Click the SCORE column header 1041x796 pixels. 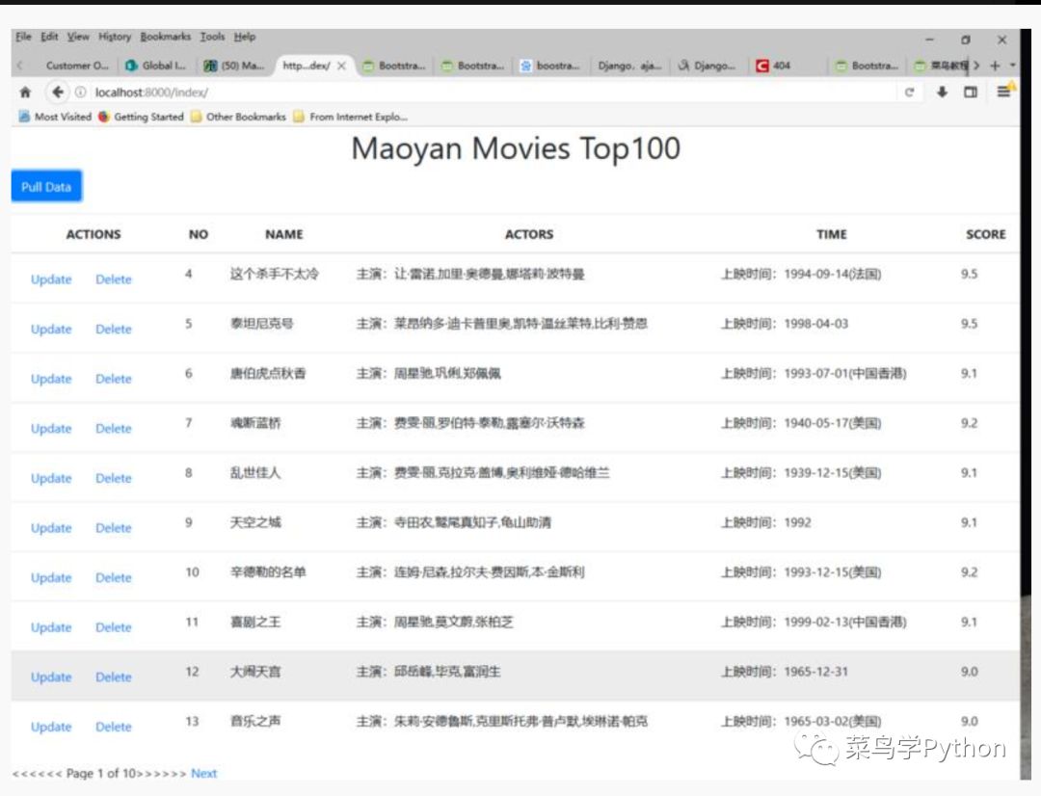click(x=986, y=234)
